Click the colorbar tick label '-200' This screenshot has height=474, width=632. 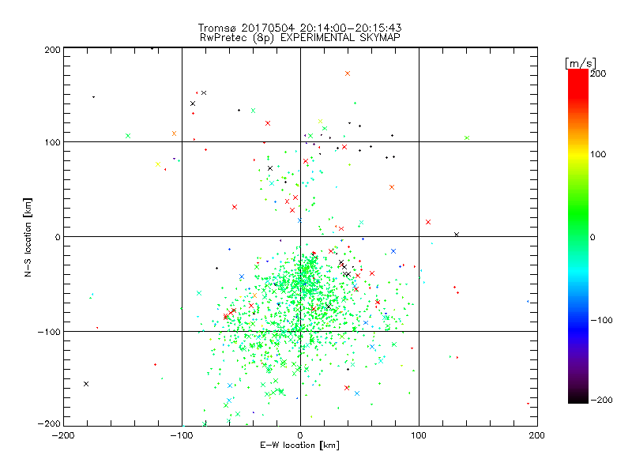(x=601, y=400)
